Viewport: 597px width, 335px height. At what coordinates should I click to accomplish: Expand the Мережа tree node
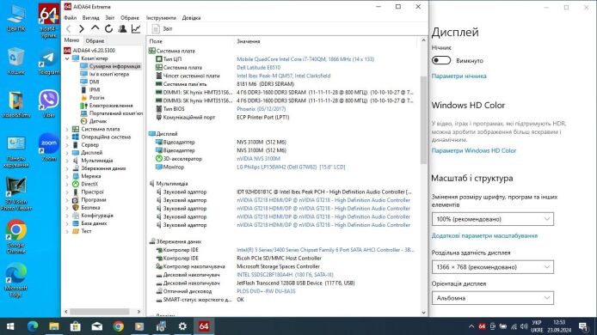coord(67,176)
